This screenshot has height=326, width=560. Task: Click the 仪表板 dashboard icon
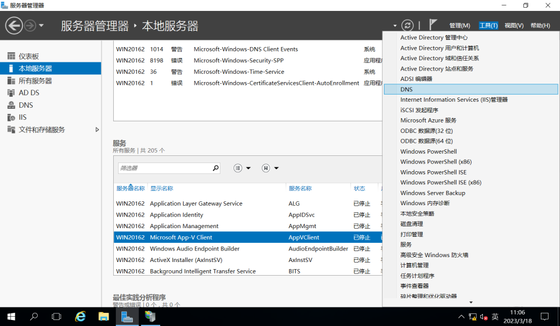pyautogui.click(x=11, y=56)
